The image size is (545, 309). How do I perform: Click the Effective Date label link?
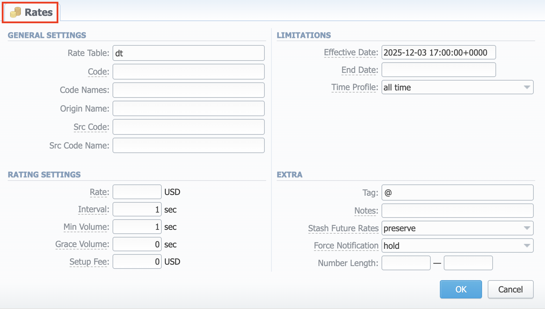(350, 52)
